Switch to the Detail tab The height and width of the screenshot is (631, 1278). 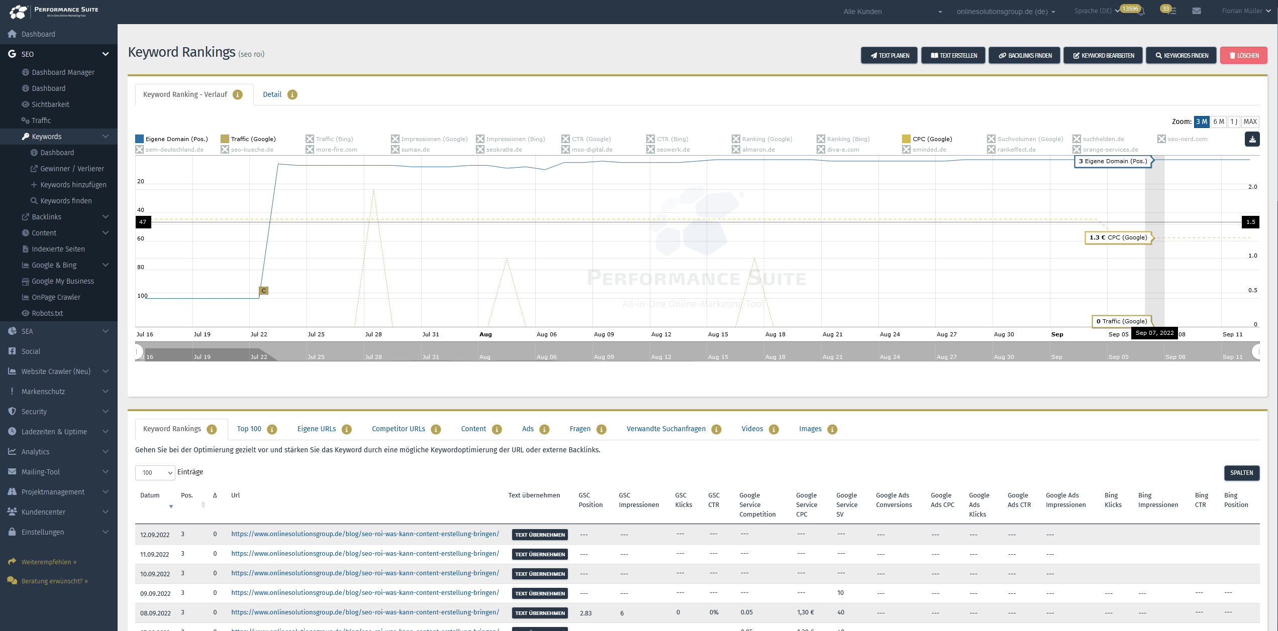coord(272,94)
